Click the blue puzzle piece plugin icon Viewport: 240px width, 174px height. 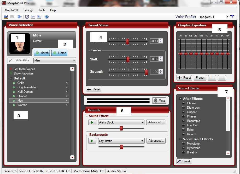(19, 17)
